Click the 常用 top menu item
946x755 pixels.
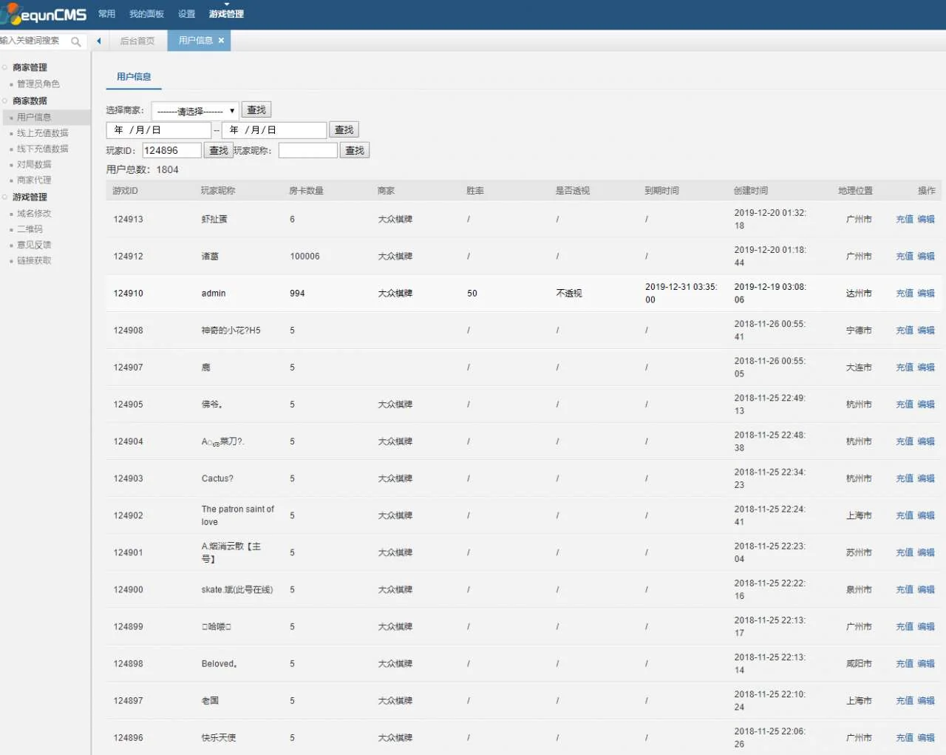point(106,14)
